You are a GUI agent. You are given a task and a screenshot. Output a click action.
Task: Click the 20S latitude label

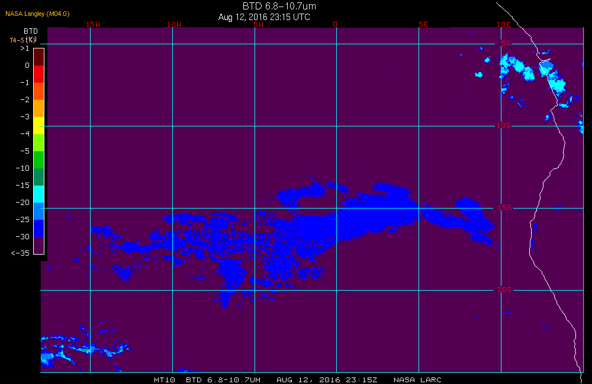tap(505, 289)
